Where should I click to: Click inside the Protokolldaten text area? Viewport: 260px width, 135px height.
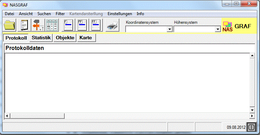pos(127,83)
